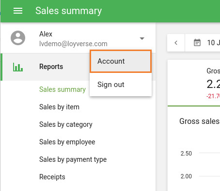Select Account from the dropdown menu
The image size is (220, 191).
(x=121, y=61)
